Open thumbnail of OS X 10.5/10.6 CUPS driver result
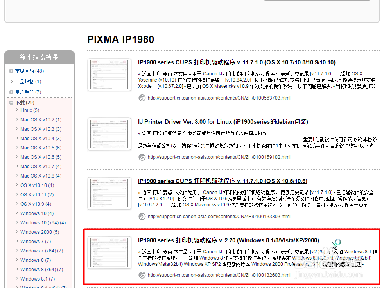The width and height of the screenshot is (384, 288). (x=109, y=194)
